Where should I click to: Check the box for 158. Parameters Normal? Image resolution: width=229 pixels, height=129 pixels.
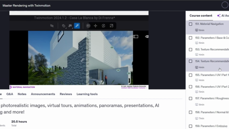(x=190, y=112)
